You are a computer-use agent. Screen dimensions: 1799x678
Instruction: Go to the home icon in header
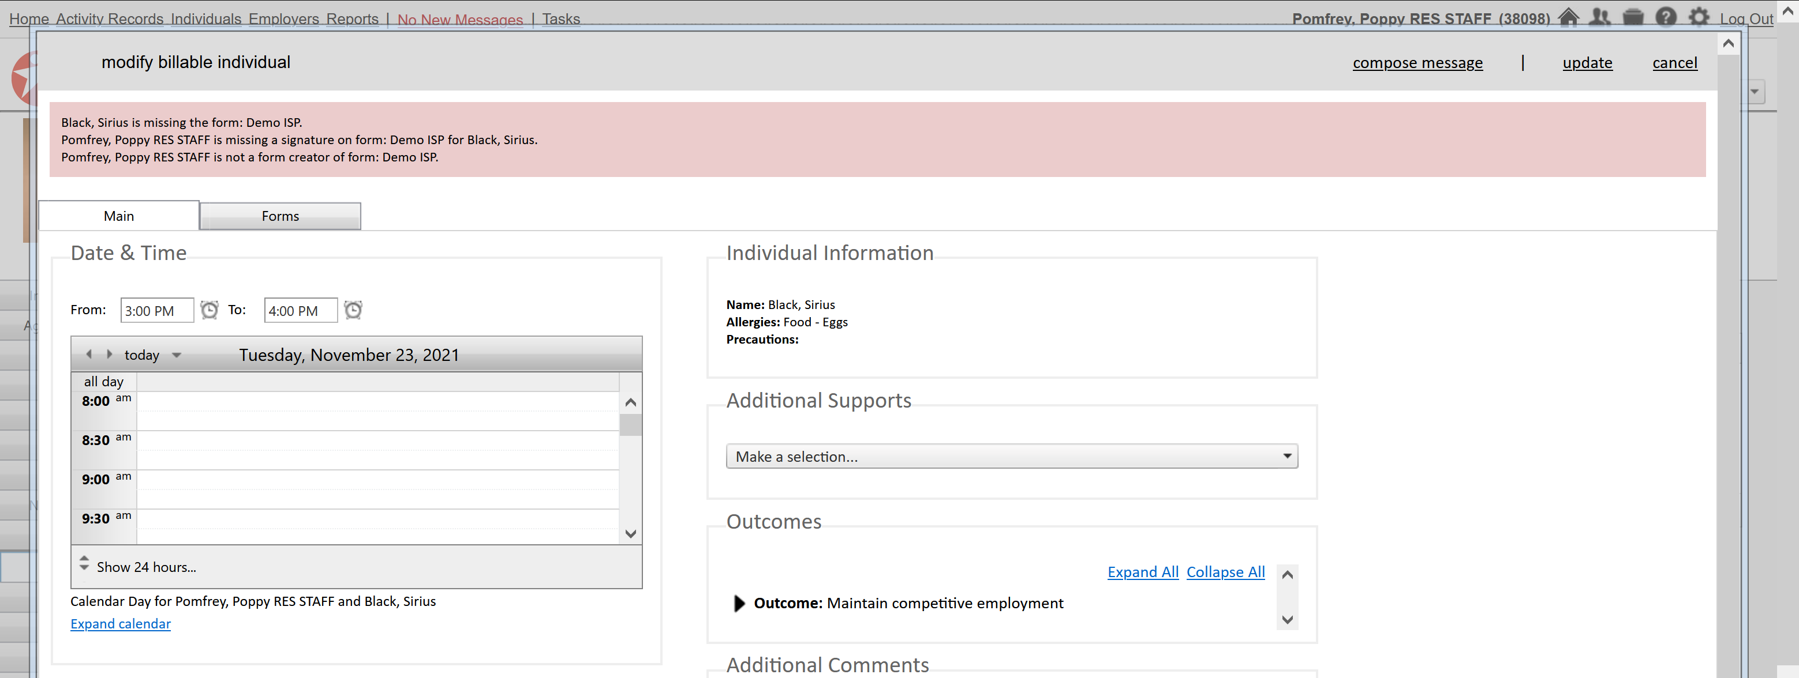click(1568, 17)
